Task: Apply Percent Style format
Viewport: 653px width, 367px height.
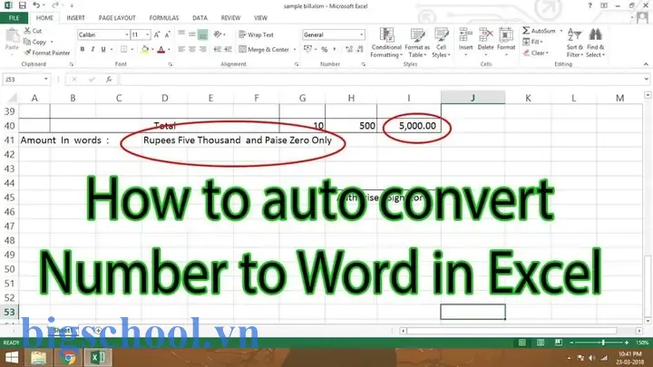Action: 325,50
